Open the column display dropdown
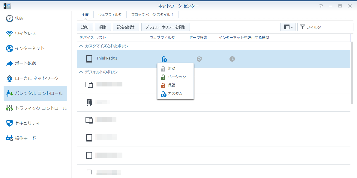This screenshot has width=357, height=178. pyautogui.click(x=287, y=27)
